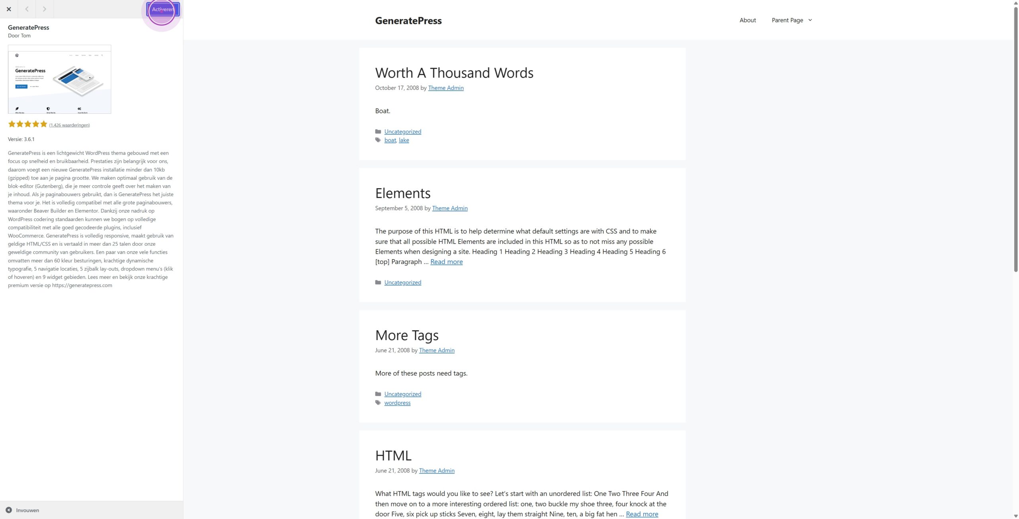
Task: Click the five-star rating icons
Action: pyautogui.click(x=27, y=124)
